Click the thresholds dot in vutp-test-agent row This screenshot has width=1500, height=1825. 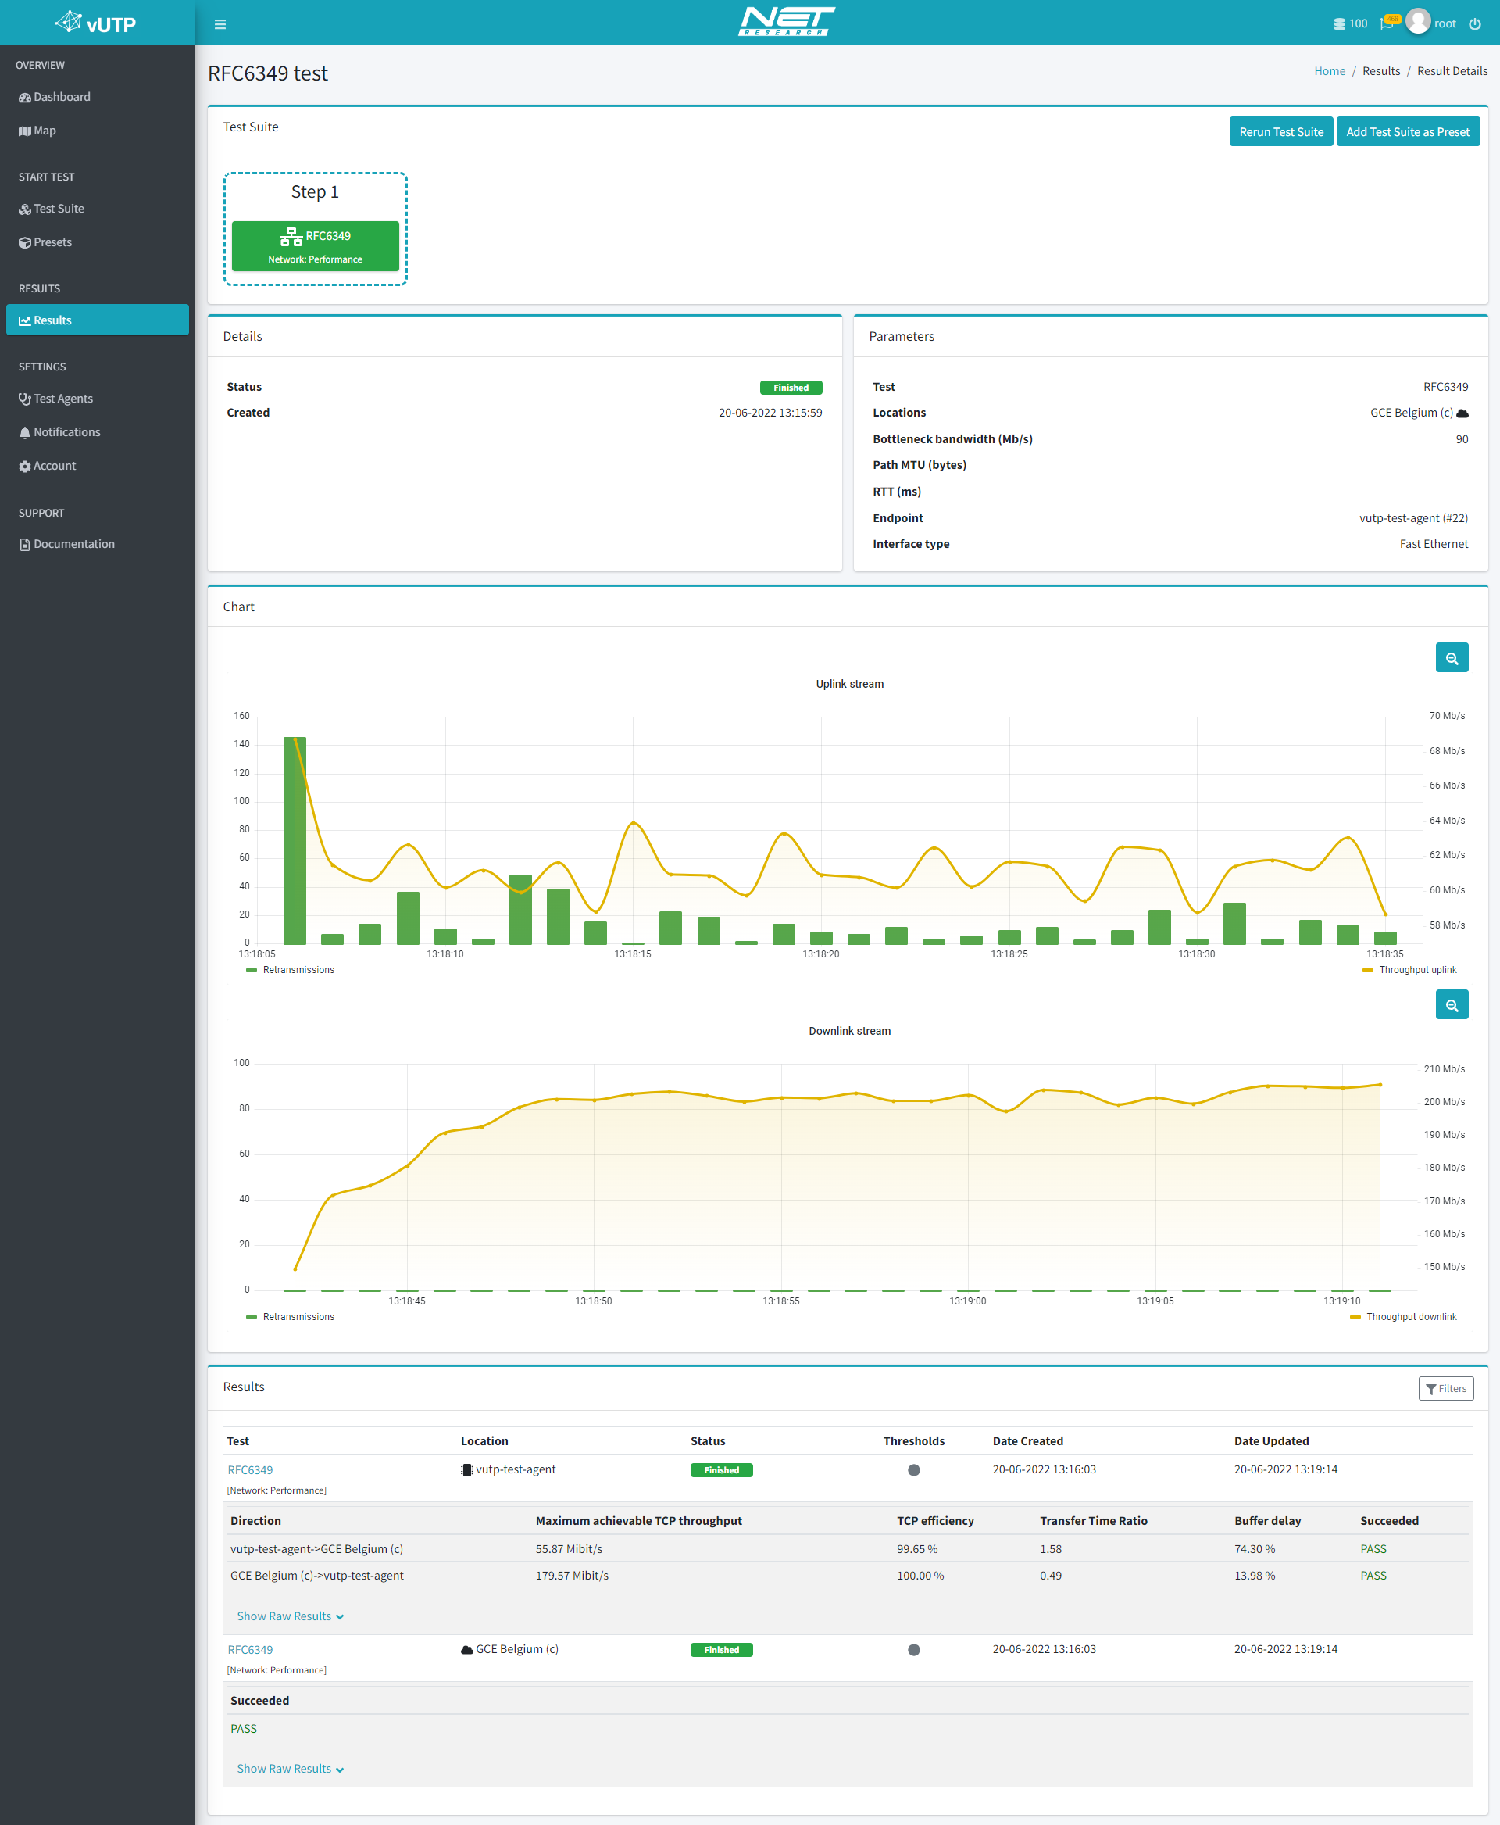(x=913, y=1469)
